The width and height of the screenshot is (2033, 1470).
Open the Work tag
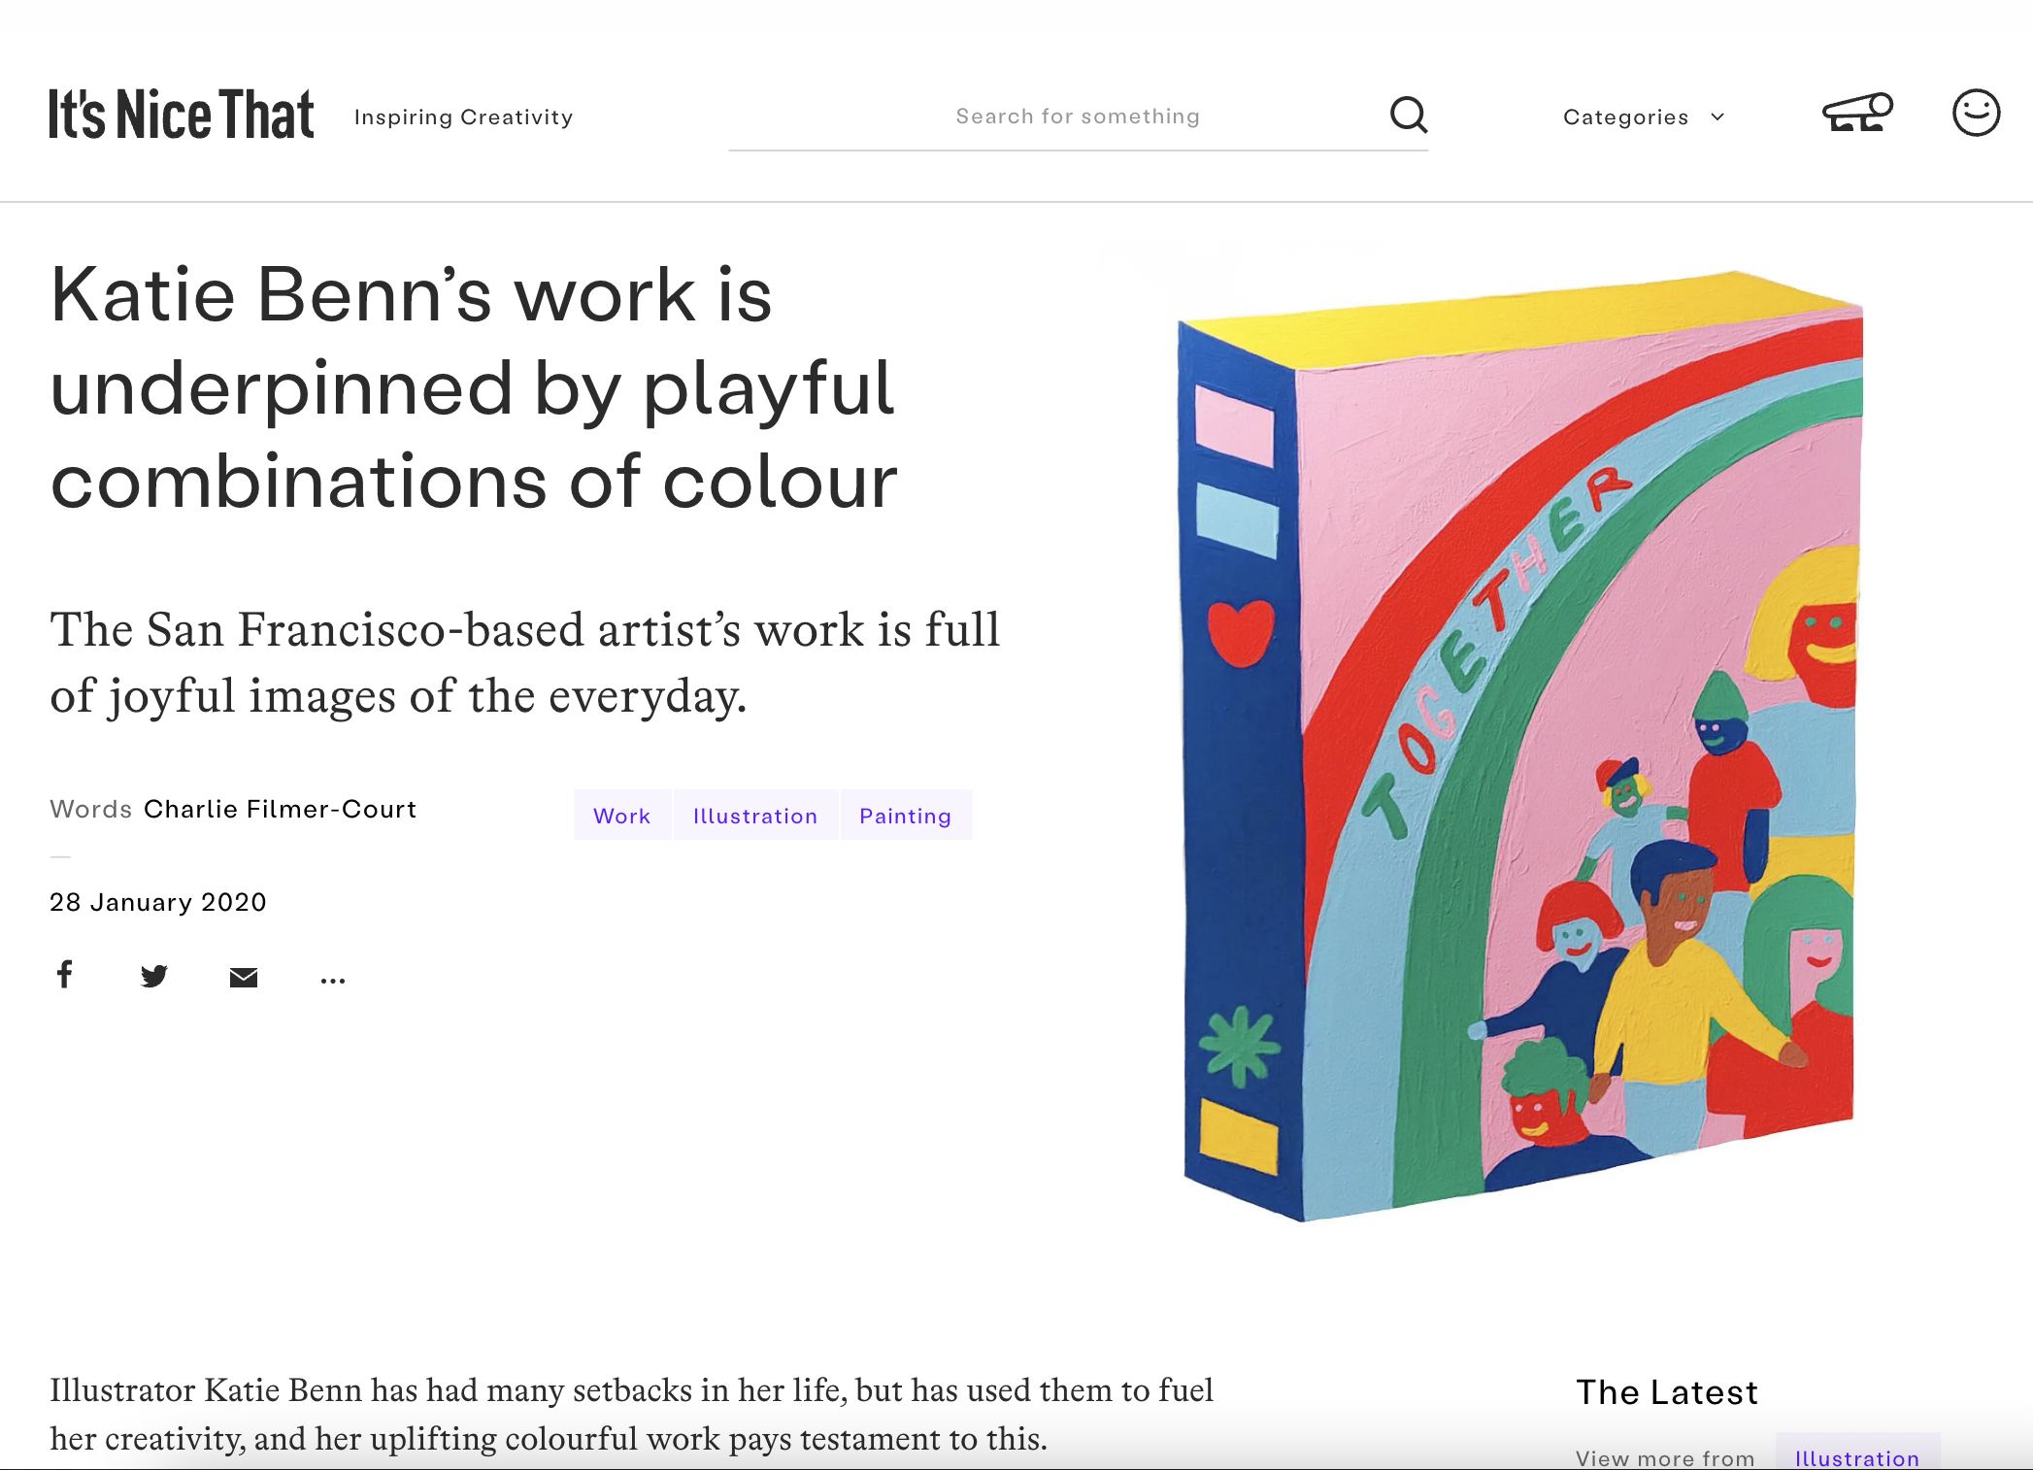click(621, 816)
